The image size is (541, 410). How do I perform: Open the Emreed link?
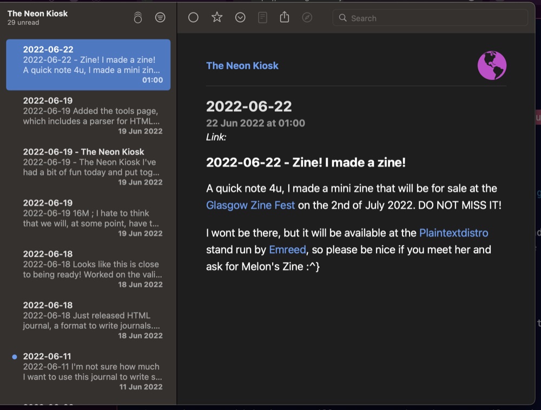[x=287, y=250]
